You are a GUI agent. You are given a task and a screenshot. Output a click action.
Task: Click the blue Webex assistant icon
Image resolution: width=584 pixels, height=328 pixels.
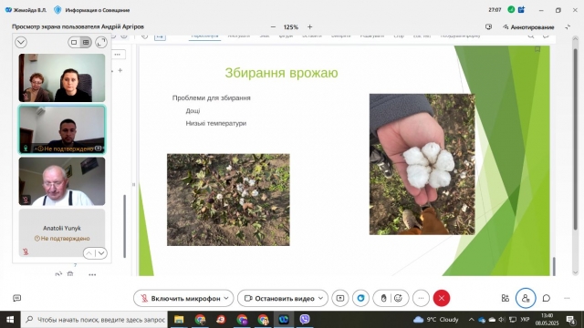click(x=361, y=298)
